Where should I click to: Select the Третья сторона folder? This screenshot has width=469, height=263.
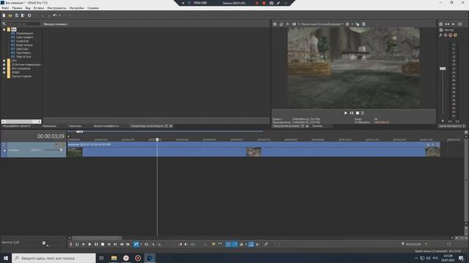[x=21, y=76]
